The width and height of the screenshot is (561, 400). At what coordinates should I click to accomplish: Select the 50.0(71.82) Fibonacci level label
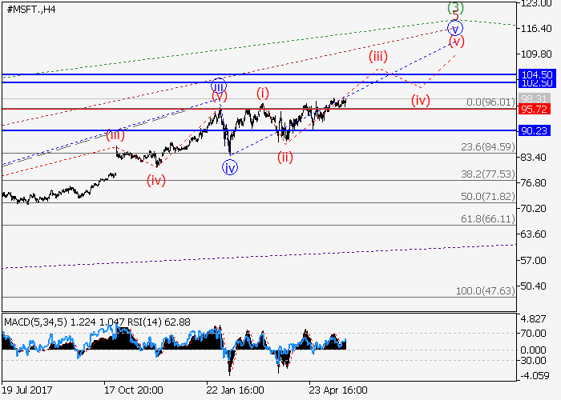point(486,196)
